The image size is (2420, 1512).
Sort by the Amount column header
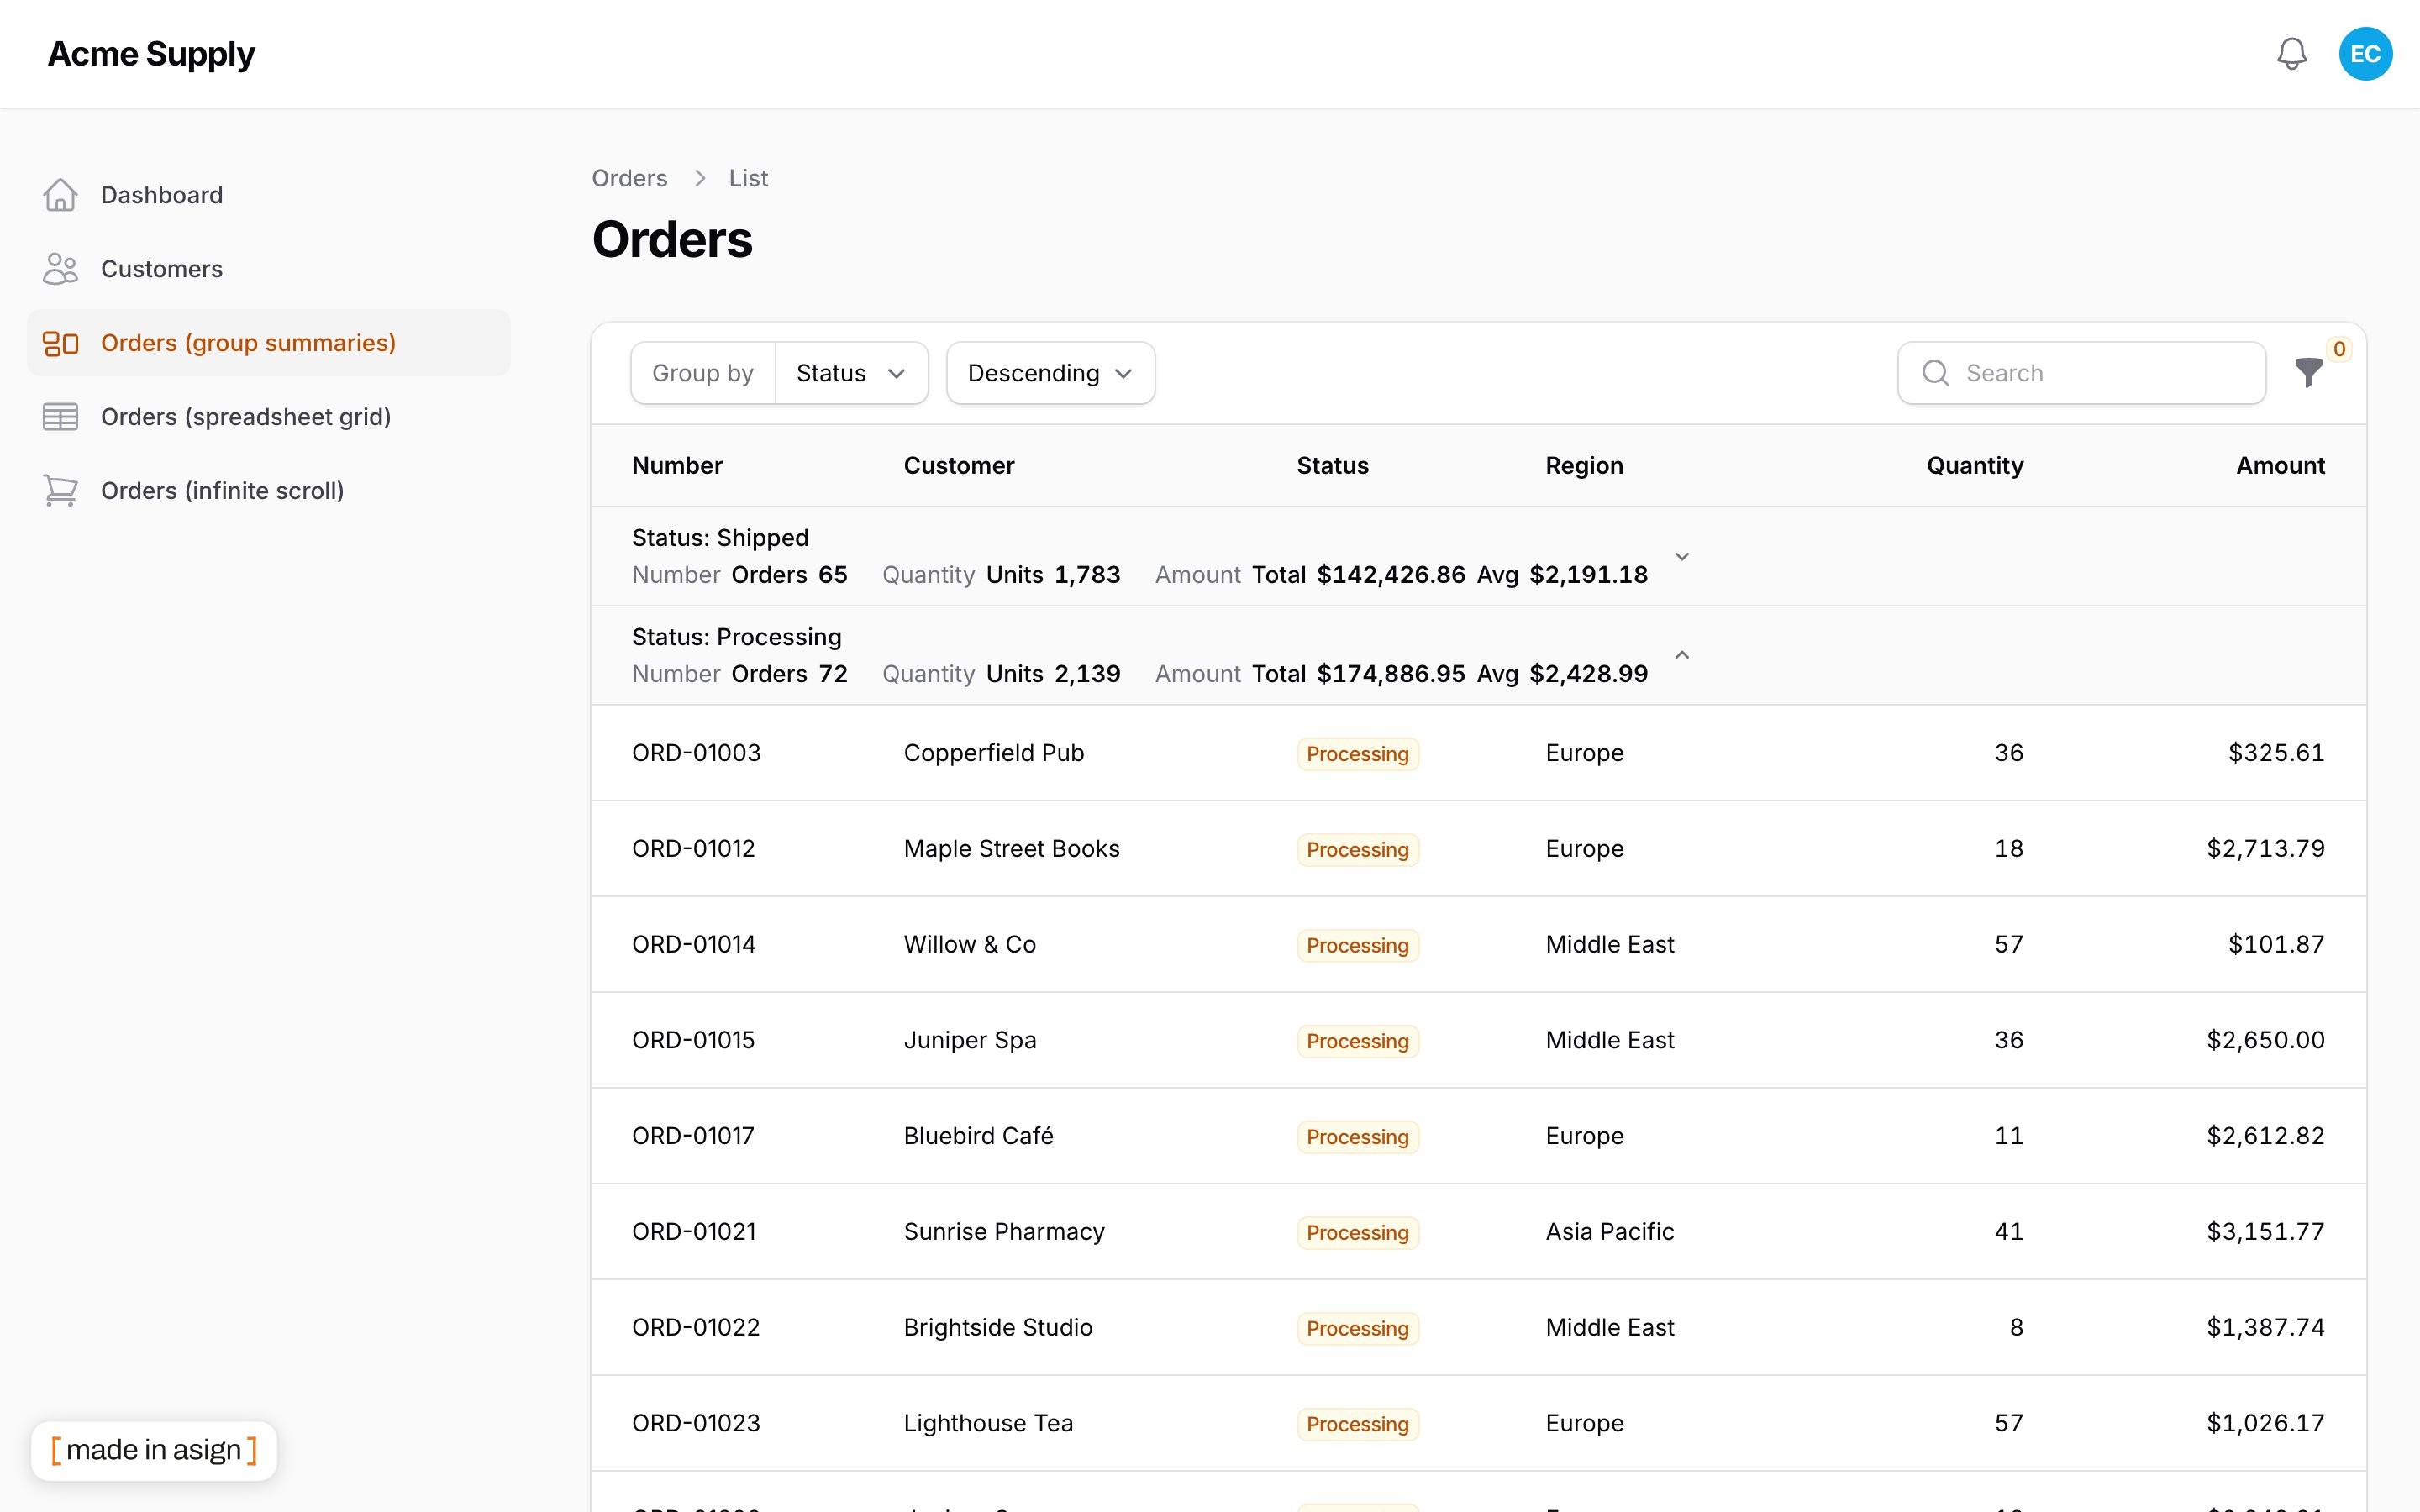pos(2280,465)
